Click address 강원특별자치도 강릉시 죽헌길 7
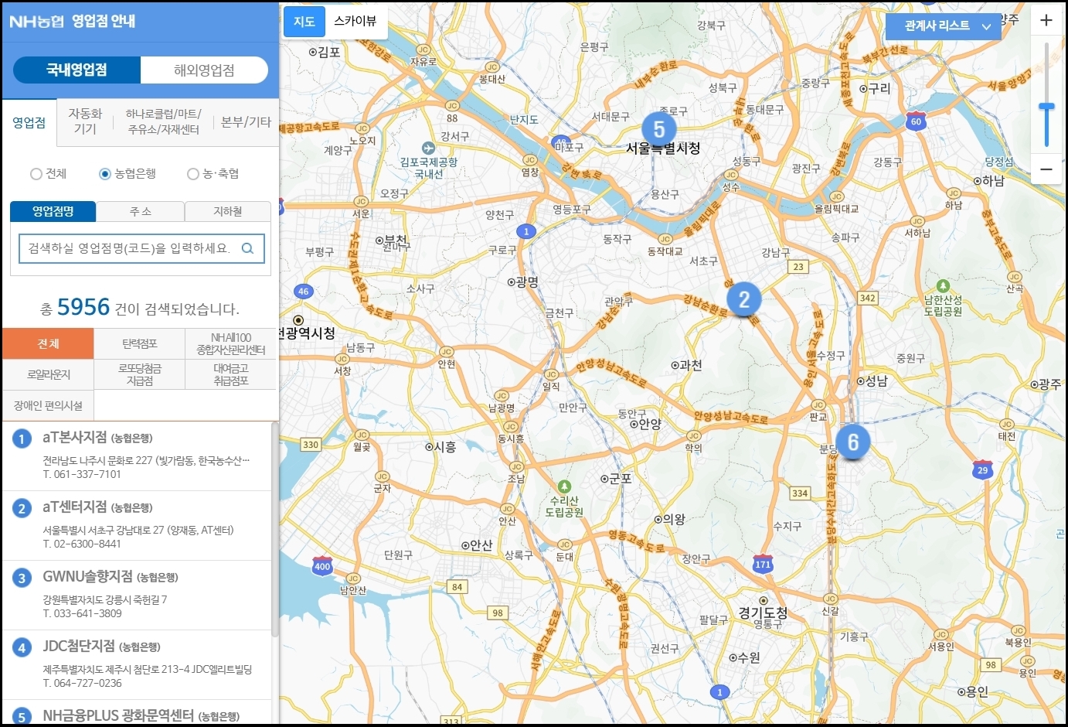Image resolution: width=1068 pixels, height=727 pixels. click(104, 599)
